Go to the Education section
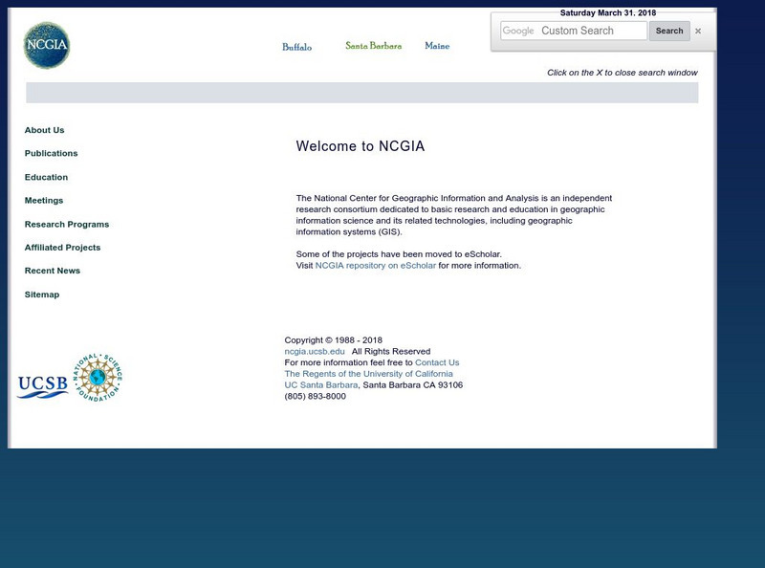765x568 pixels. pos(46,177)
